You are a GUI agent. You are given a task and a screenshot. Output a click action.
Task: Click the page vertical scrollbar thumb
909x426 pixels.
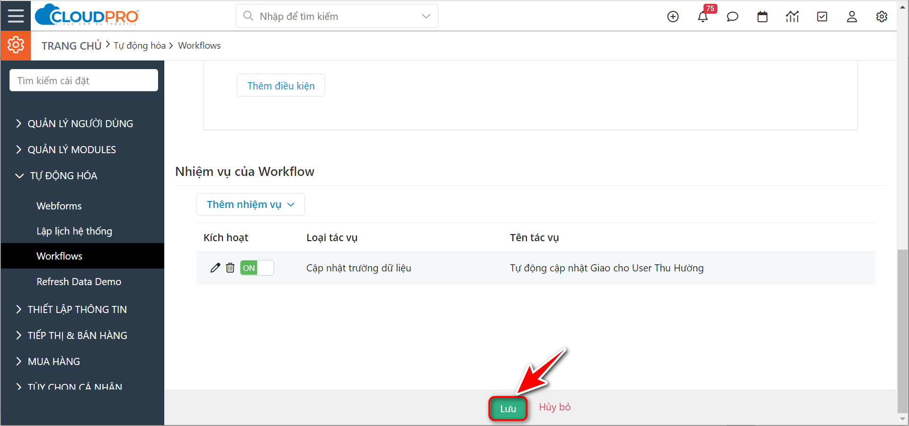903,331
